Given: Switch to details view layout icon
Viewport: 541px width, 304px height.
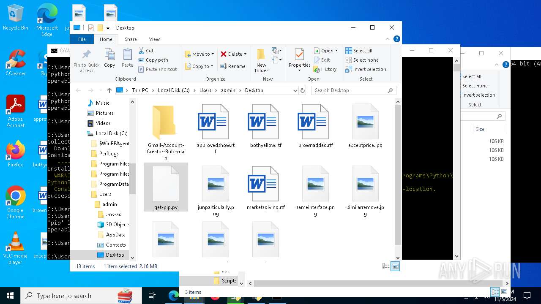Looking at the screenshot, I should pos(385,266).
